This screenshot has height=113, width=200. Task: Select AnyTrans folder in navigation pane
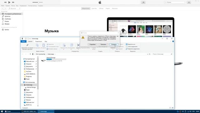click(28, 72)
